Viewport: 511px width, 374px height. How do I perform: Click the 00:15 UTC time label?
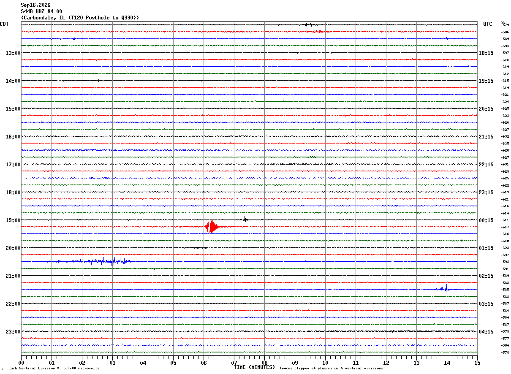486,220
